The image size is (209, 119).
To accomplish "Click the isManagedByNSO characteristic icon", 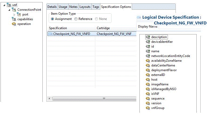I will coord(148,89).
